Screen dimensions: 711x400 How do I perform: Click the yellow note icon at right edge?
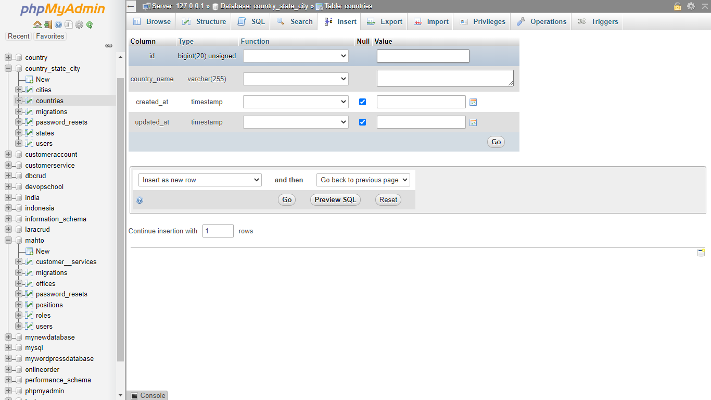701,253
